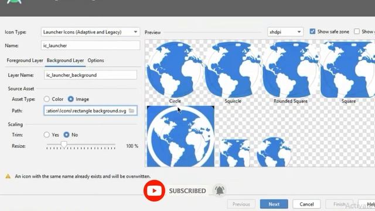
Task: Select the Color asset type radio
Action: click(x=47, y=99)
